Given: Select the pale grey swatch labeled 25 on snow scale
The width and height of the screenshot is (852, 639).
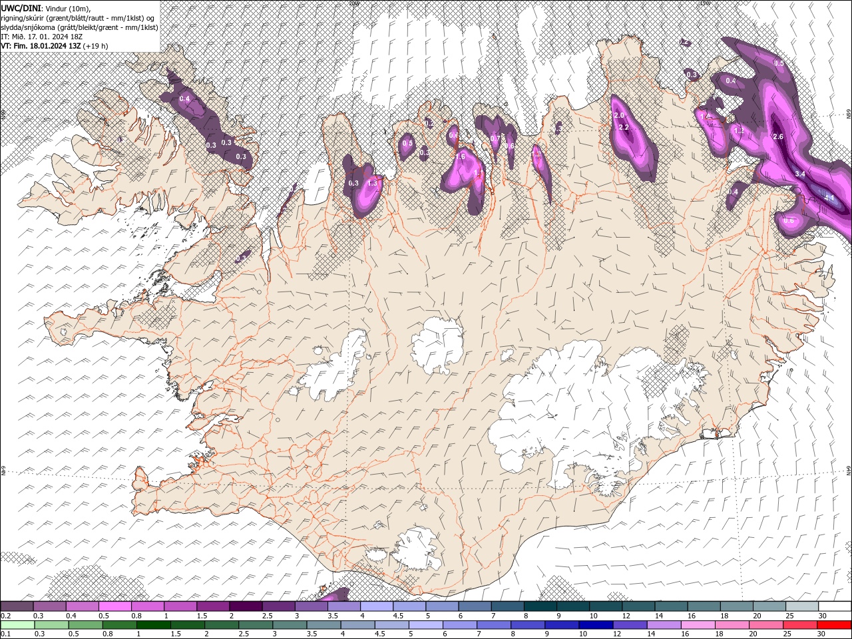Looking at the screenshot, I should point(802,606).
